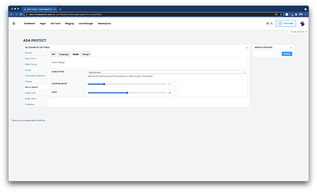Click the lock icon in the address bar
The height and width of the screenshot is (192, 317).
27,14
